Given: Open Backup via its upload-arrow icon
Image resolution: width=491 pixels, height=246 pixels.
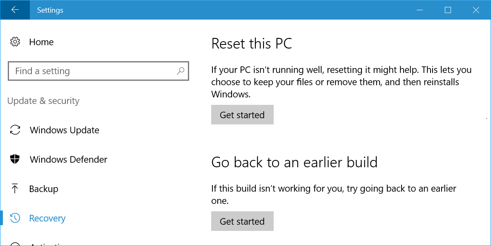Looking at the screenshot, I should (16, 189).
